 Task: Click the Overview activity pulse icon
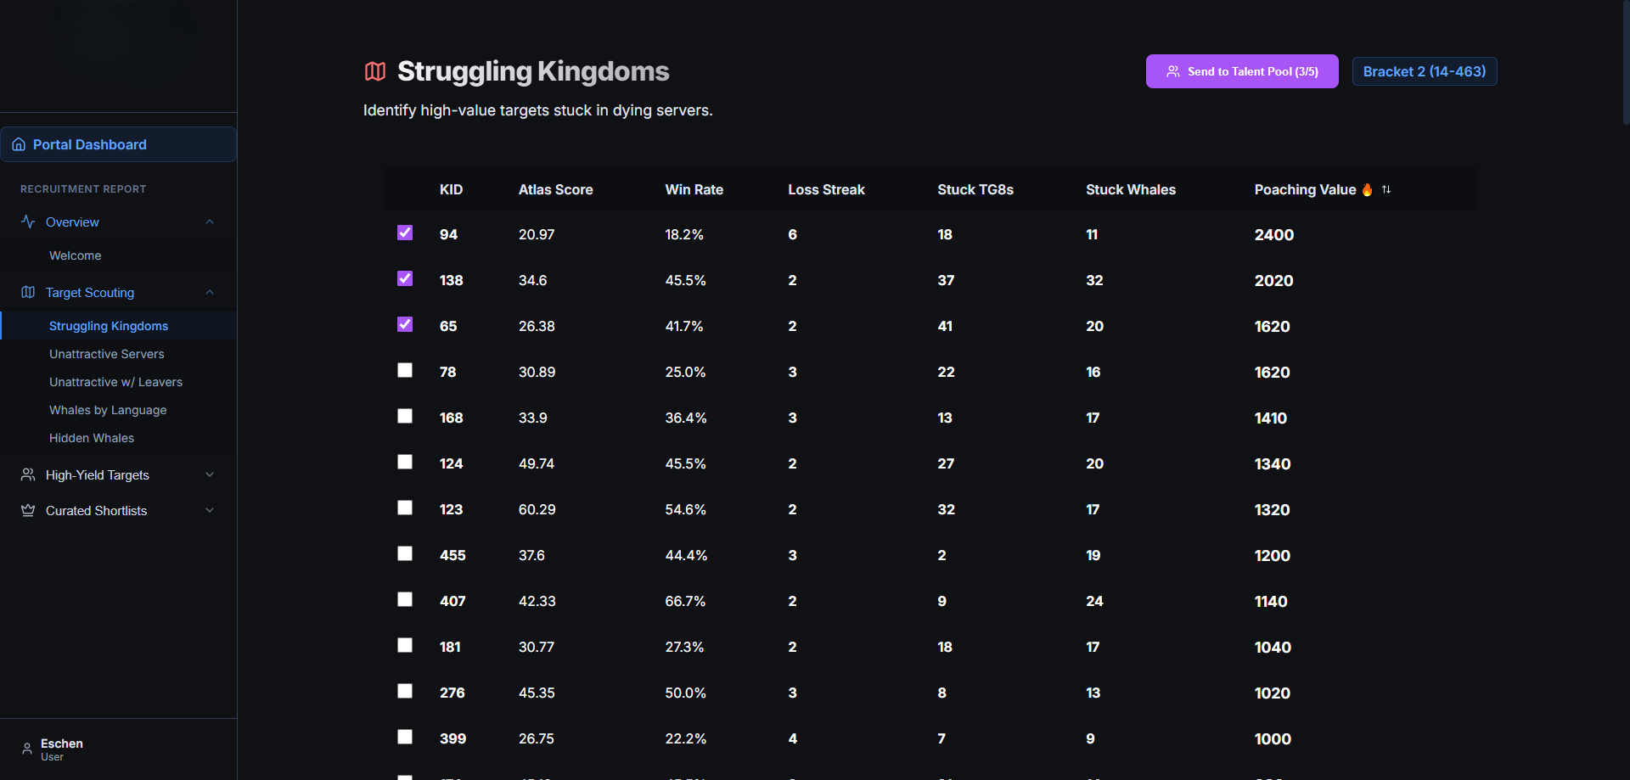click(28, 222)
